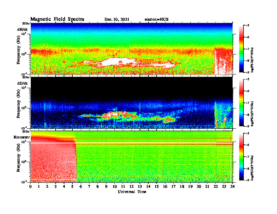Image resolution: width=277 pixels, height=214 pixels.
Task: Click the Riometer panel label
Action: click(22, 137)
